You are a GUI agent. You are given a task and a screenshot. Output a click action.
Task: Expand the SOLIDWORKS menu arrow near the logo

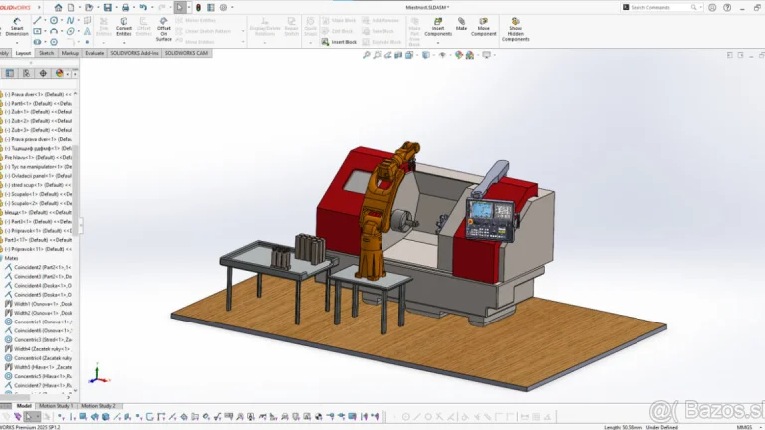click(x=39, y=7)
